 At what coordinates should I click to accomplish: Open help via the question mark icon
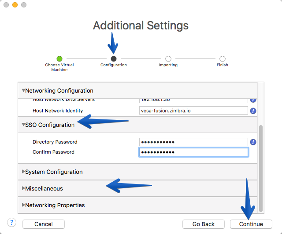[x=12, y=223]
